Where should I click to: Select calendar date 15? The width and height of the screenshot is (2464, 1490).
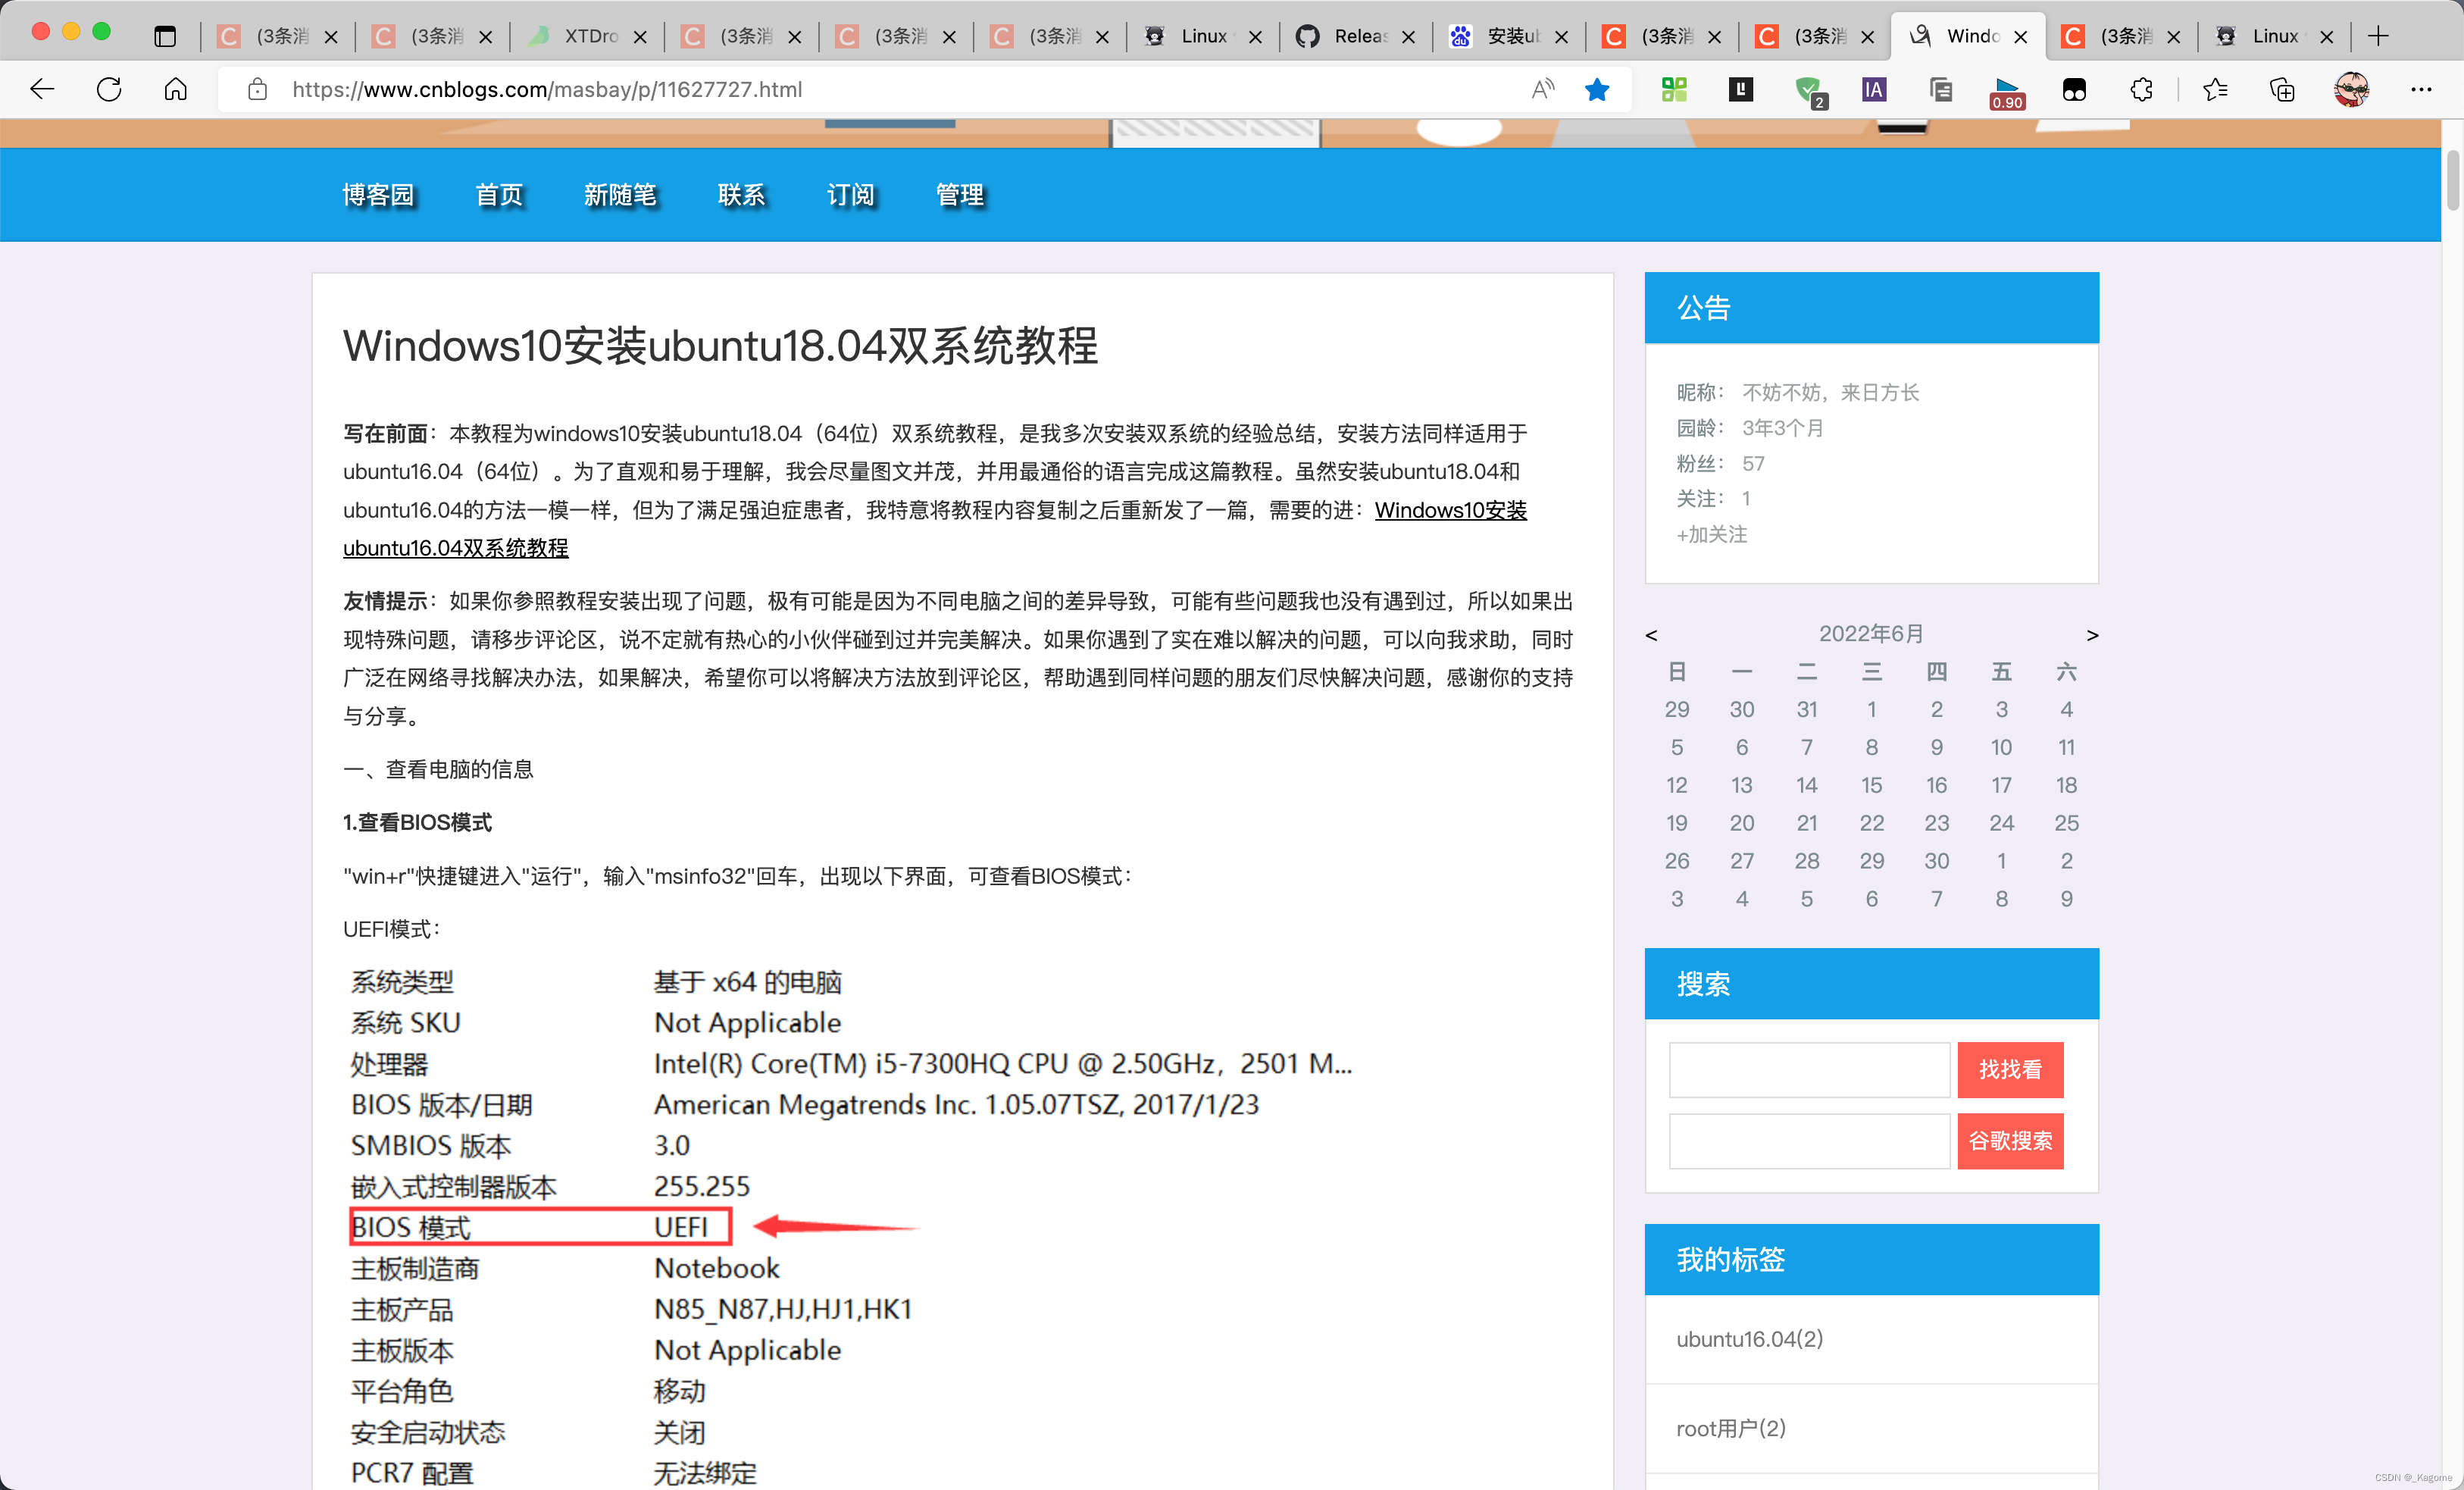tap(1871, 785)
